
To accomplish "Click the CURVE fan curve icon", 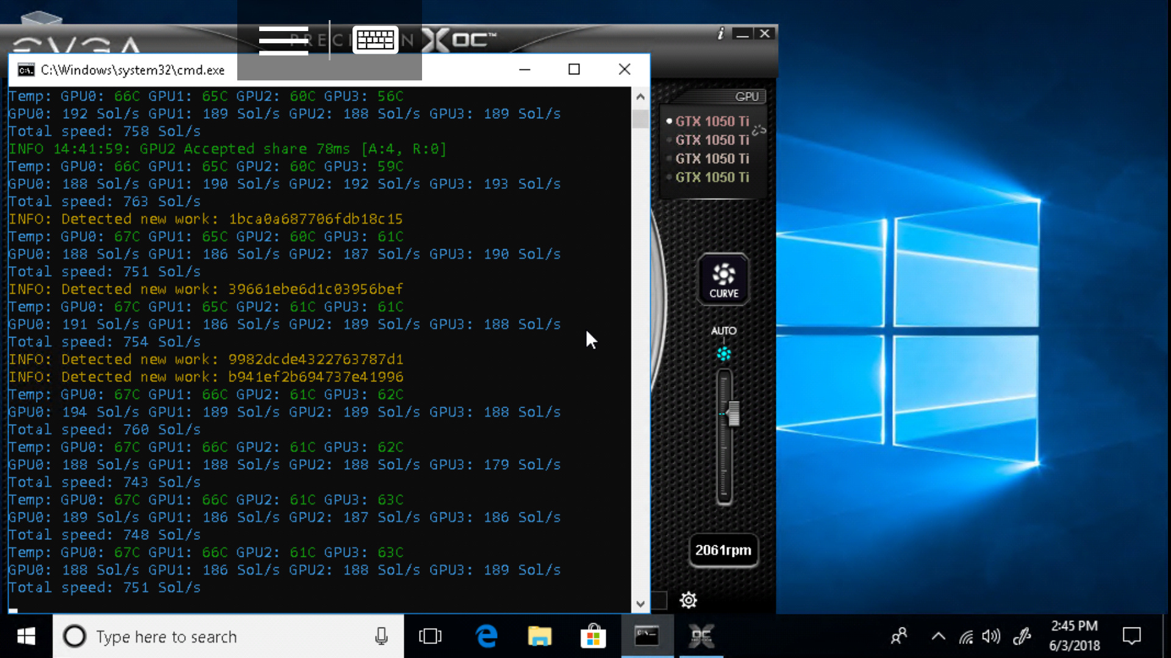I will (723, 279).
